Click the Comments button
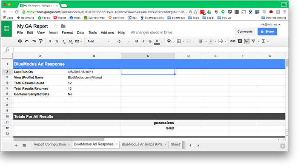The image size is (298, 165). [245, 31]
